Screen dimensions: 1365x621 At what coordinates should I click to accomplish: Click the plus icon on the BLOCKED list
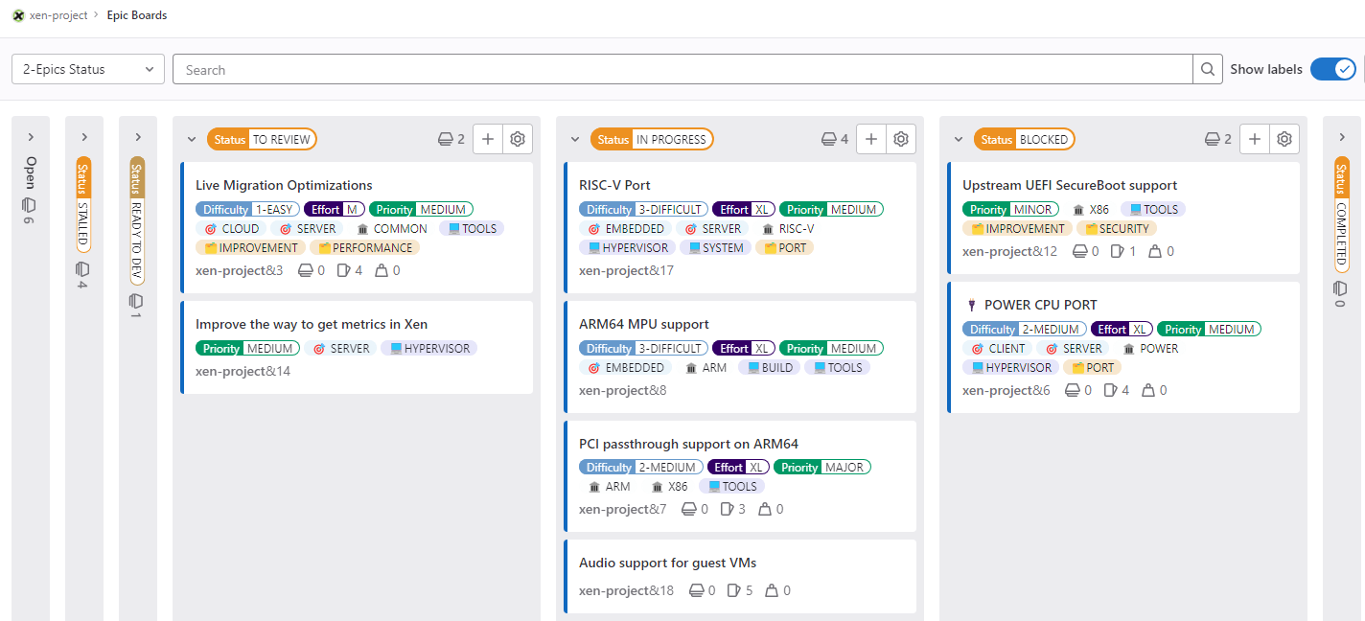tap(1254, 138)
